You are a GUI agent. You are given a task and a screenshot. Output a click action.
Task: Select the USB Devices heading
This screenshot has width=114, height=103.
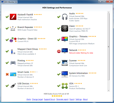tap(23, 84)
